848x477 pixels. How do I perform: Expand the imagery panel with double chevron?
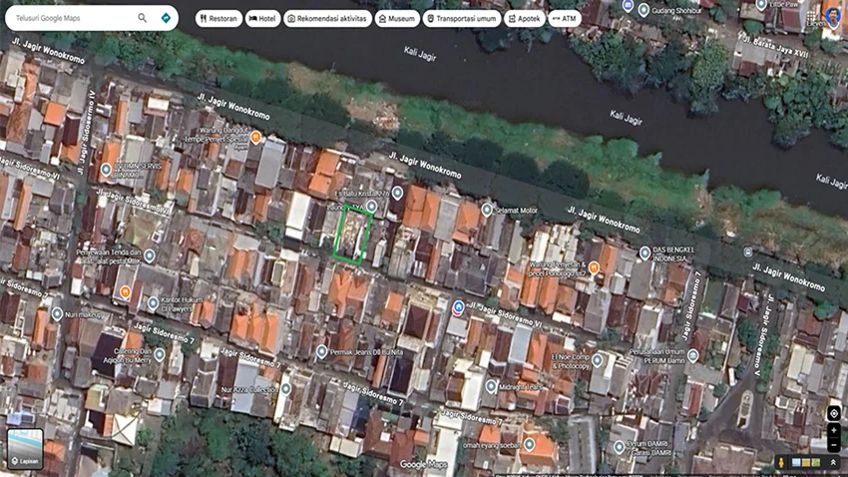833,463
